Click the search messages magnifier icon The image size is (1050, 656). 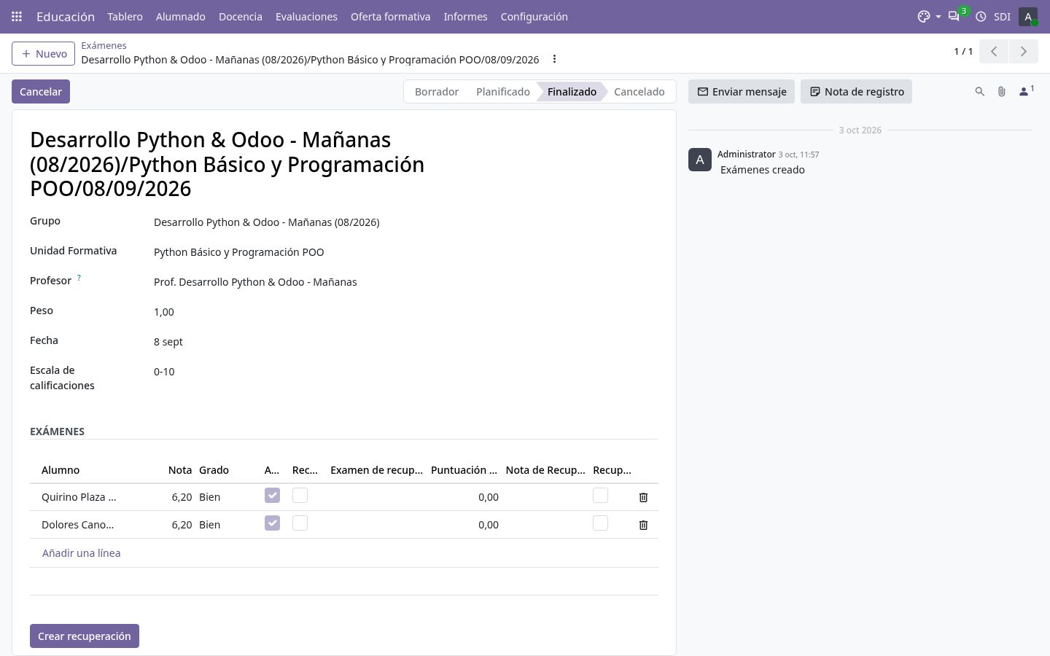[980, 92]
